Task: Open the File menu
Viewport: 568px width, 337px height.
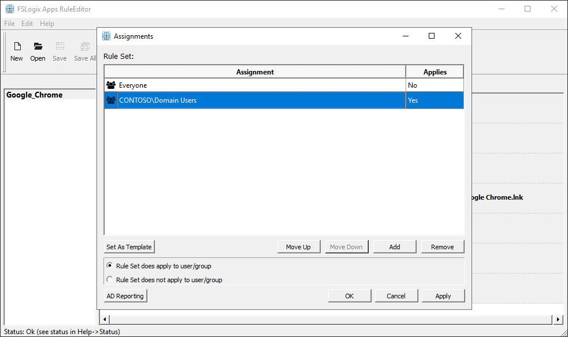Action: (9, 24)
